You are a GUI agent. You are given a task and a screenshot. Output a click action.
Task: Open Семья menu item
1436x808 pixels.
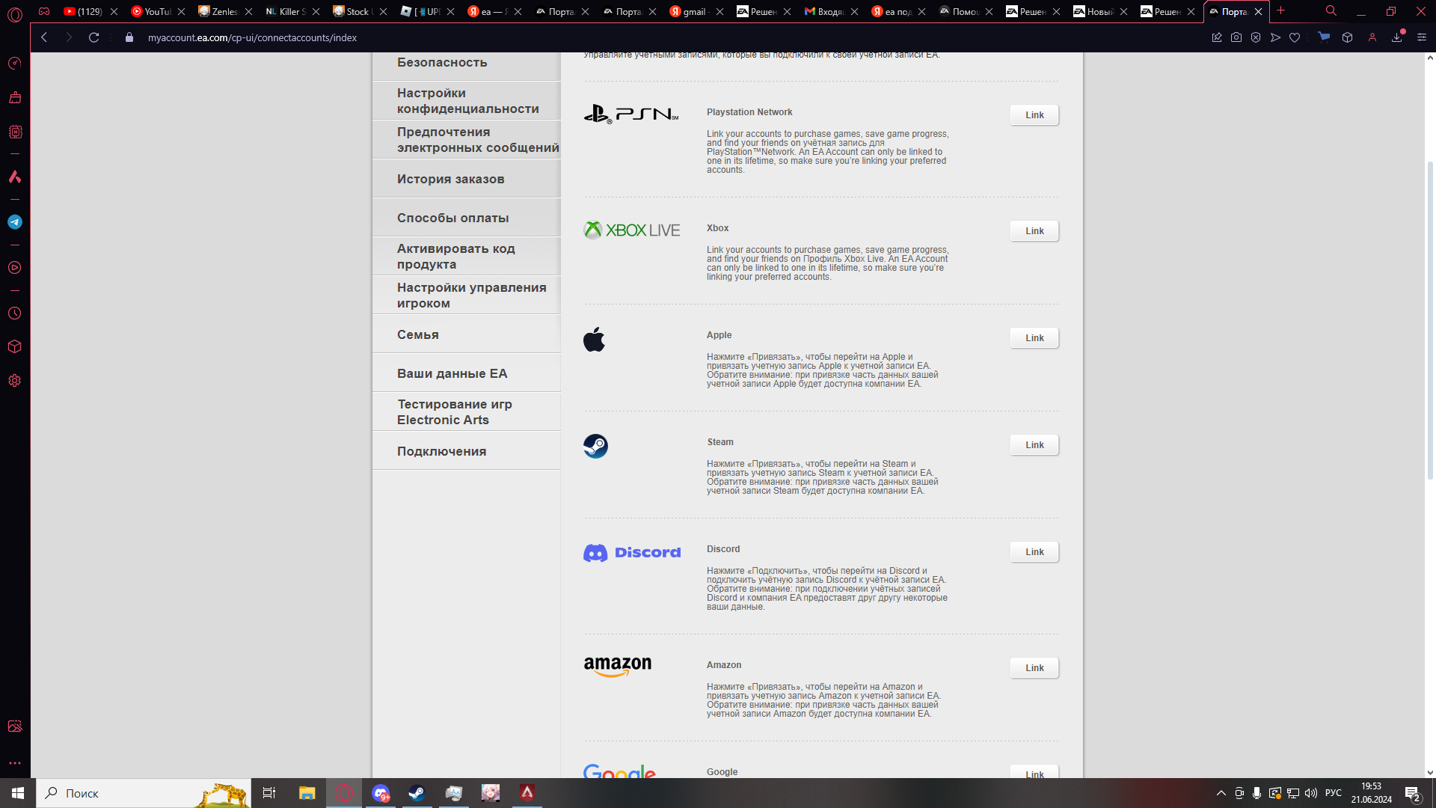pyautogui.click(x=467, y=334)
